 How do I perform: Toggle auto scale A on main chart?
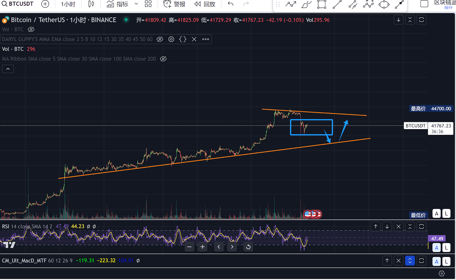[x=437, y=214]
